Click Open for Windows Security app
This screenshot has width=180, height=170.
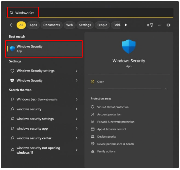tap(101, 82)
